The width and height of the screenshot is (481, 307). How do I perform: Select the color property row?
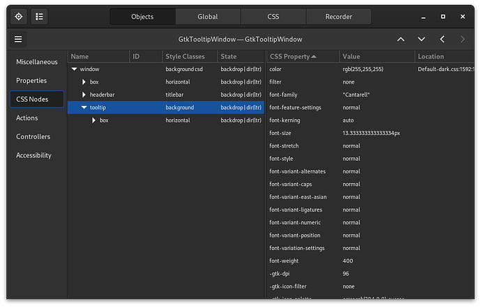tap(371, 69)
